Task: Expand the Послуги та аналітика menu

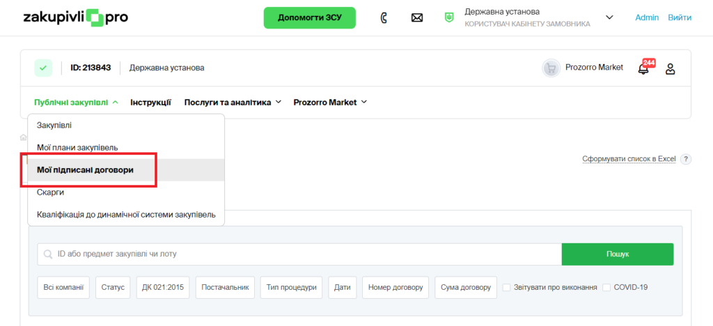Action: click(x=233, y=102)
